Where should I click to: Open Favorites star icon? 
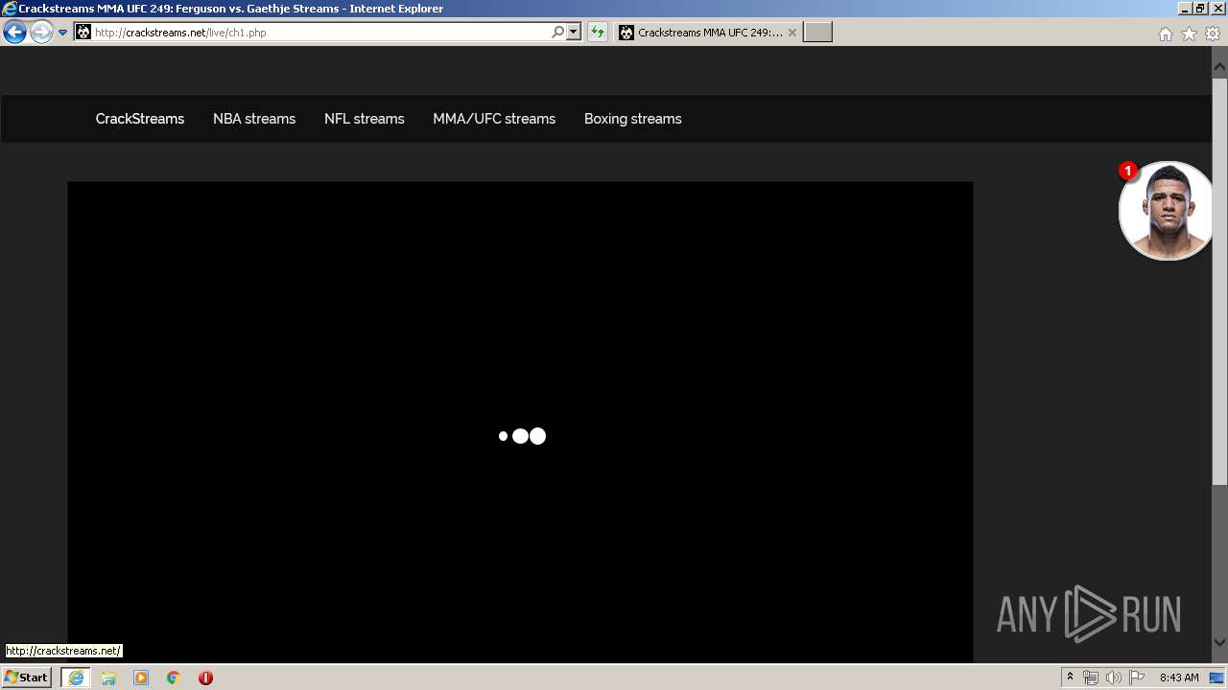pyautogui.click(x=1189, y=34)
